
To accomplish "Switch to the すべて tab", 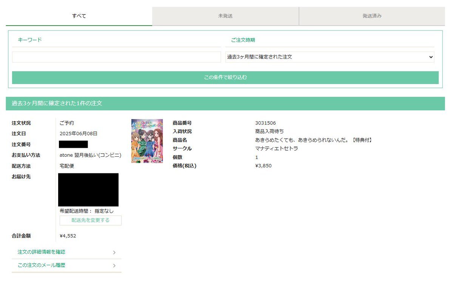I will (79, 16).
